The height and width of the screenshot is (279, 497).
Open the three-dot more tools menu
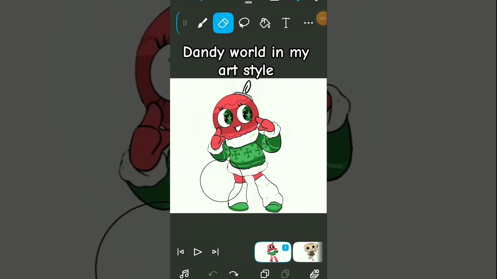click(308, 23)
